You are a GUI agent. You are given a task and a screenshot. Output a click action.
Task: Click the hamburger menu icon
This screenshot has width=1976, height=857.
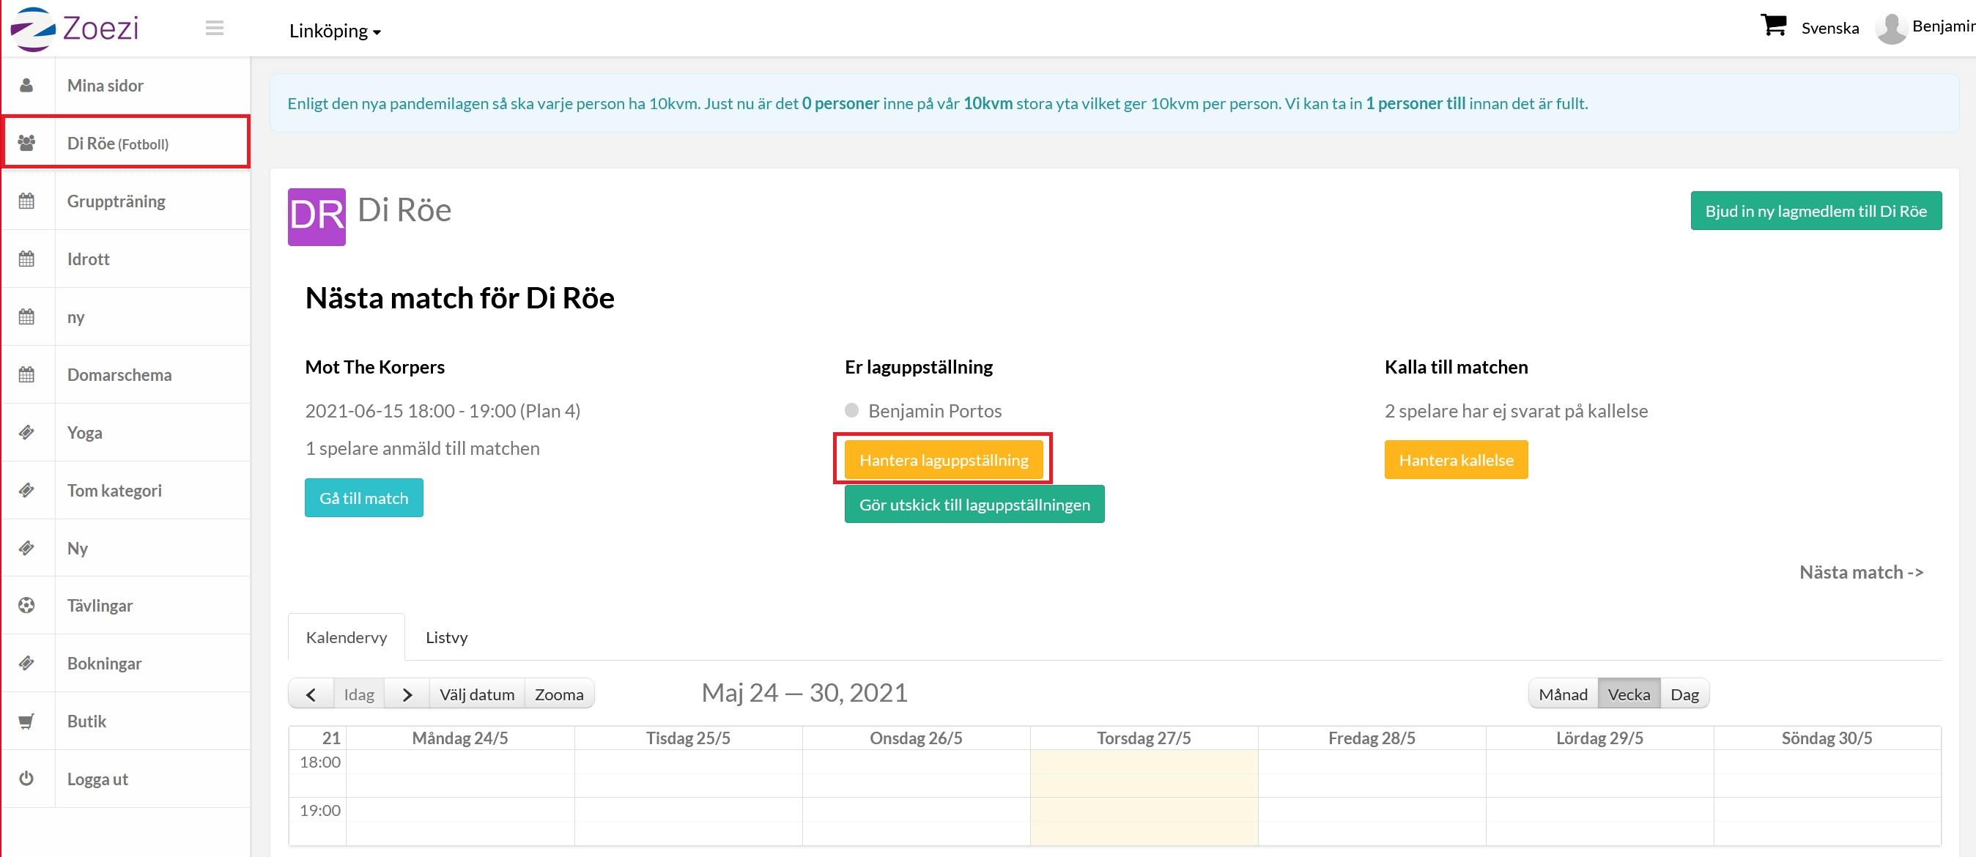point(214,29)
